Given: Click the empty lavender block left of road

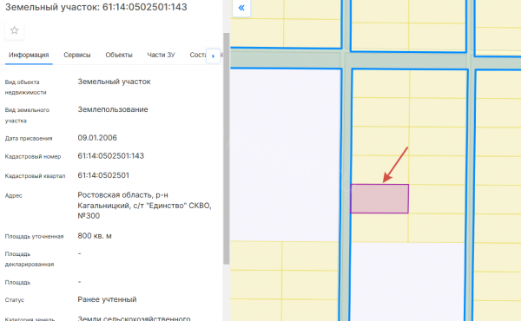Looking at the screenshot, I should pyautogui.click(x=285, y=154).
